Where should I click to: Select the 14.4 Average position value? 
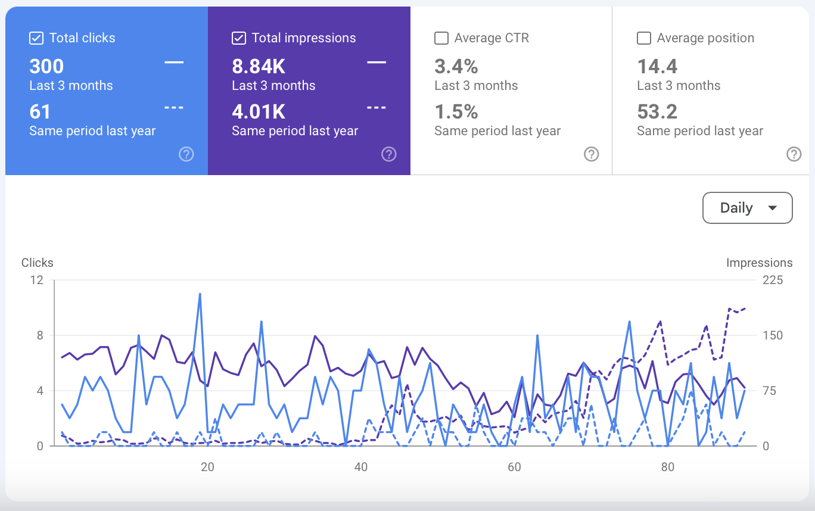coord(657,66)
